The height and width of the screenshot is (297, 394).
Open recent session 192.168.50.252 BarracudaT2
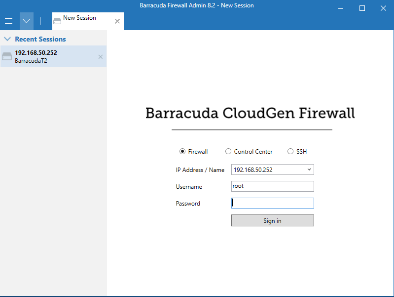click(x=53, y=56)
